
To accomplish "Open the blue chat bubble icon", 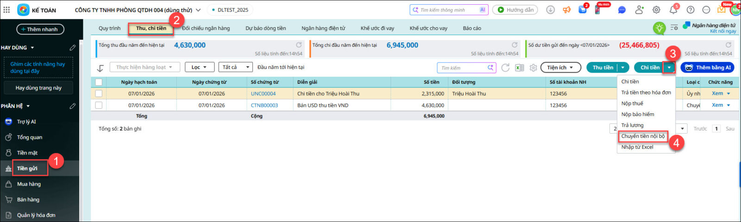I will click(622, 10).
